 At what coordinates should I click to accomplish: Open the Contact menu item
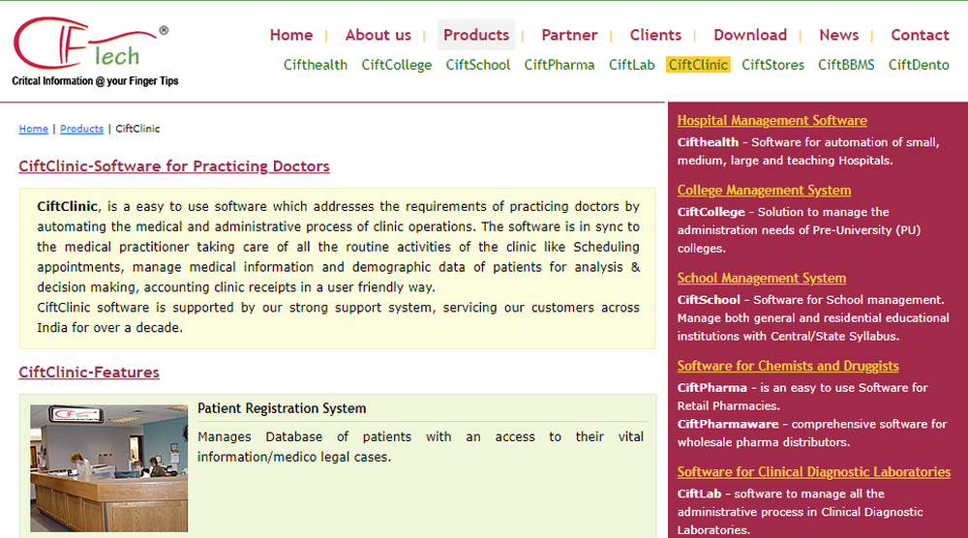[920, 35]
